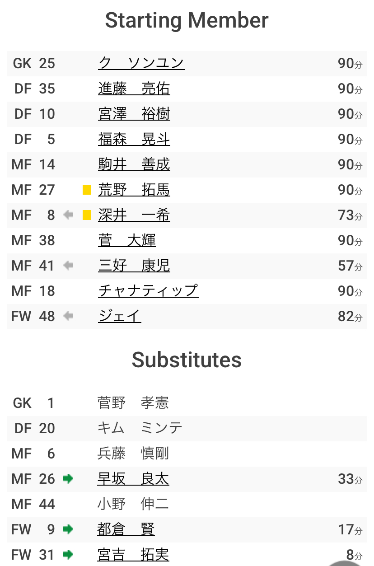The width and height of the screenshot is (374, 566).
Task: Open the 菅 大輝 player link
Action: pos(126,240)
